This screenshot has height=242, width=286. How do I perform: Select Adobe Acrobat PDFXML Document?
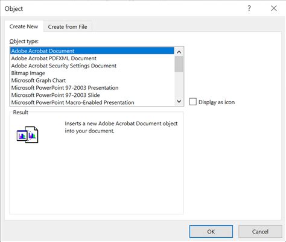click(x=92, y=58)
